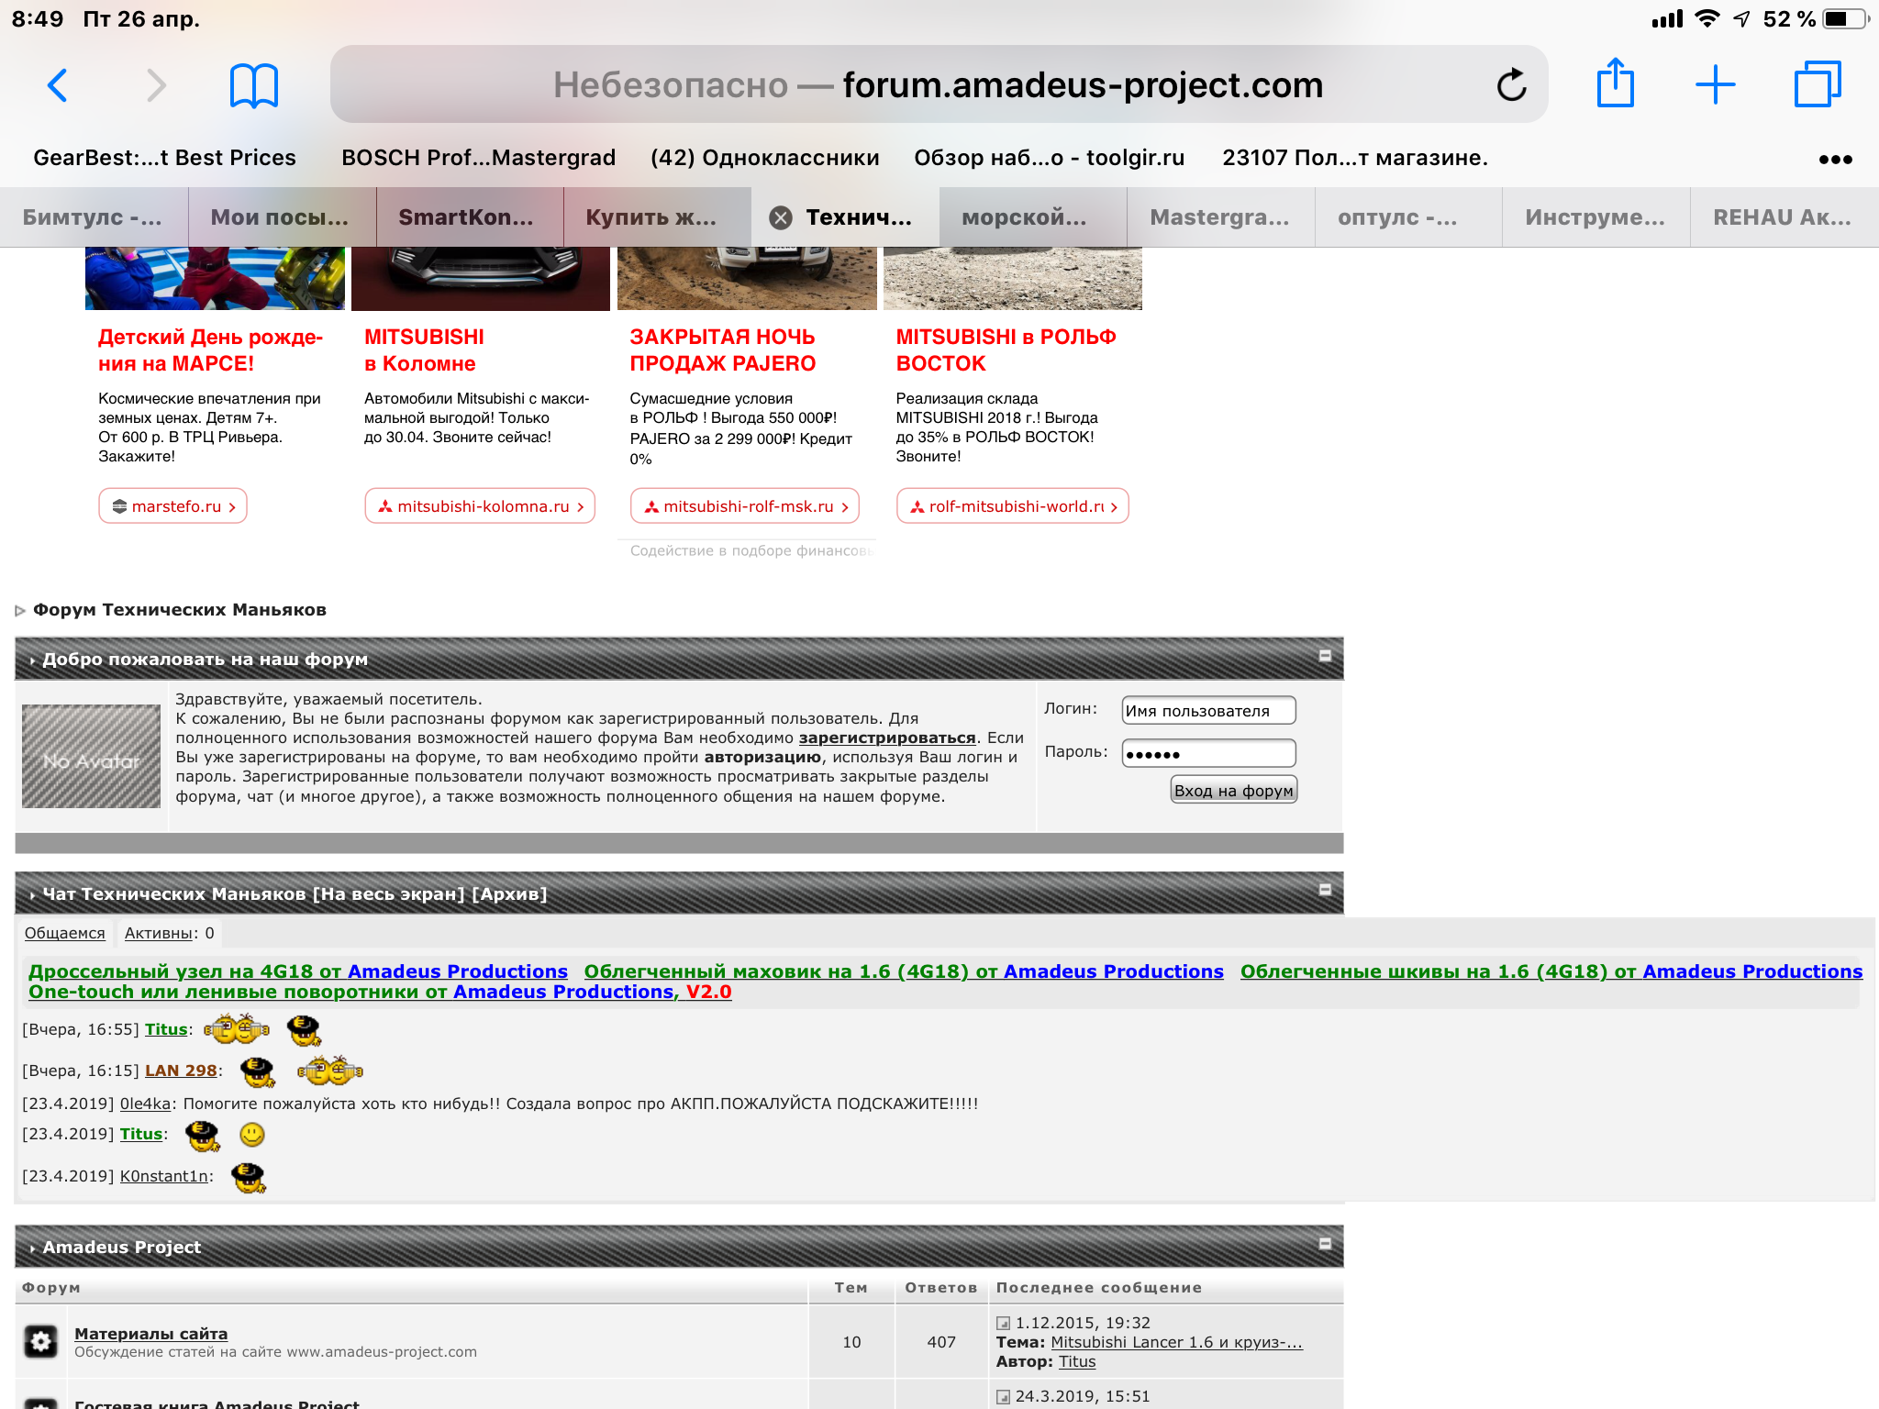Tap the Safari back arrow
The width and height of the screenshot is (1879, 1409).
click(57, 85)
